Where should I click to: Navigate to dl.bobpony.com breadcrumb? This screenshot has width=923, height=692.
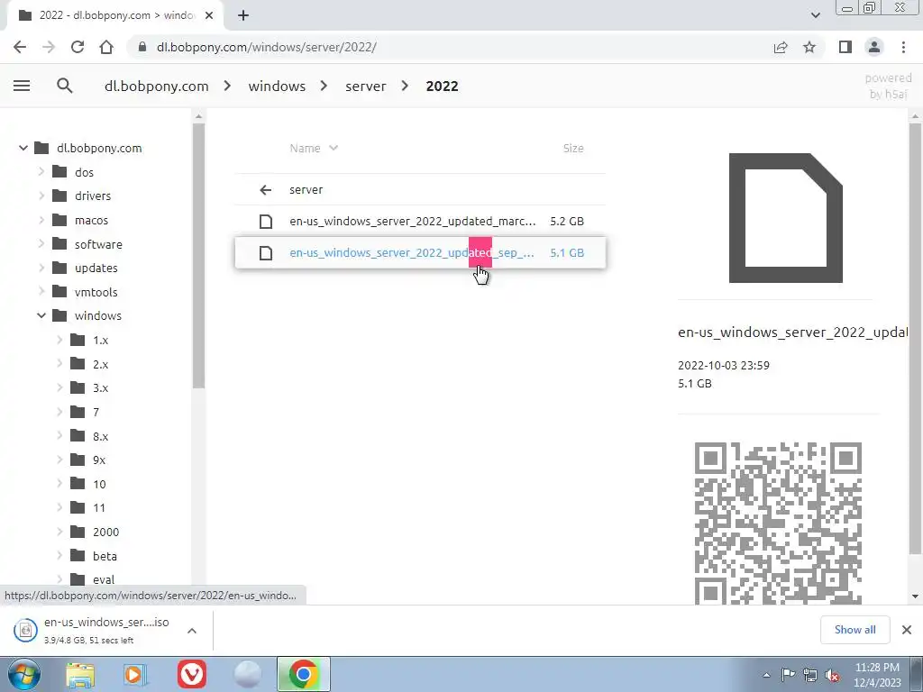(156, 86)
